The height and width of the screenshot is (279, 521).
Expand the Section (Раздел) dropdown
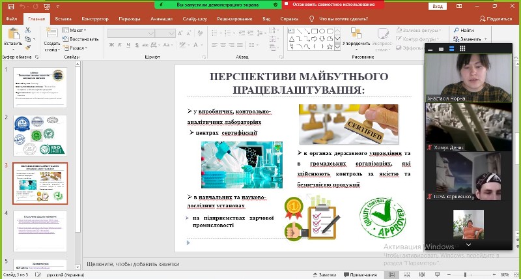click(76, 48)
